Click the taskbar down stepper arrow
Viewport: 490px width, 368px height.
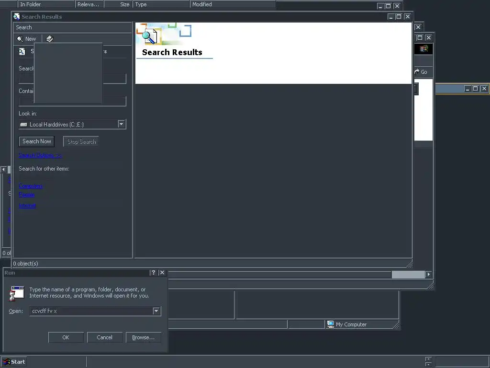(x=428, y=365)
